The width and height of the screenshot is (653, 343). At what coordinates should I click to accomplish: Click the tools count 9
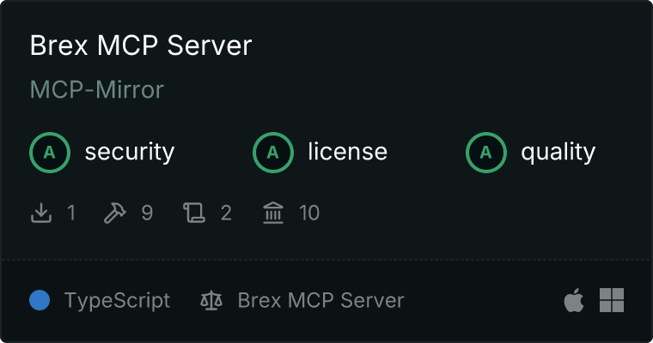tap(147, 213)
